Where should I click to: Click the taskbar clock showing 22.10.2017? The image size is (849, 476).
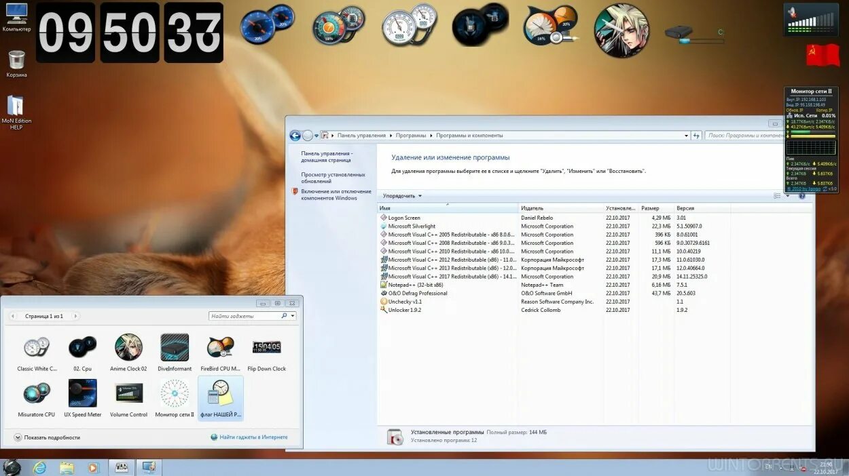pos(826,467)
